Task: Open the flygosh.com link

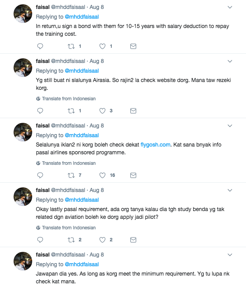Action: coord(156,145)
